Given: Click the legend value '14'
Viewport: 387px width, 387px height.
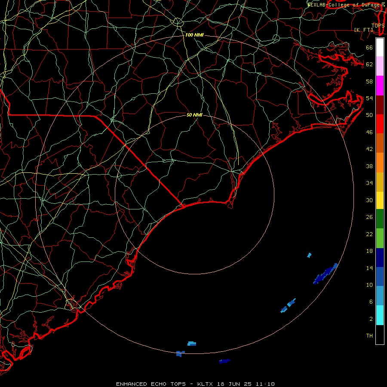Looking at the screenshot, I should point(369,268).
